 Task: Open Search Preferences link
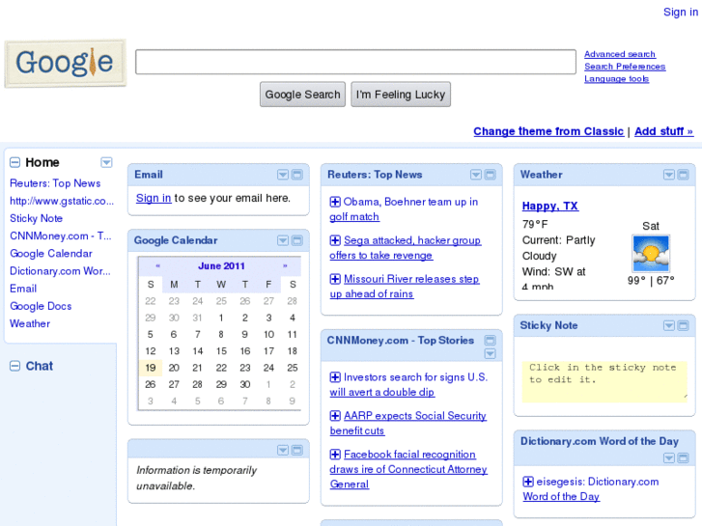pos(625,67)
